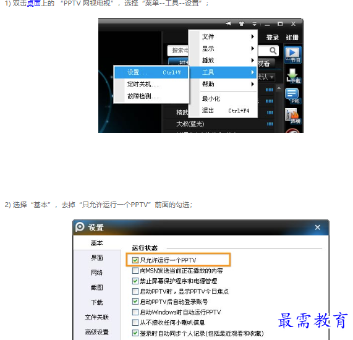Check 启动Windows时自动运行PPTV
Image resolution: width=353 pixels, height=340 pixels.
(135, 312)
